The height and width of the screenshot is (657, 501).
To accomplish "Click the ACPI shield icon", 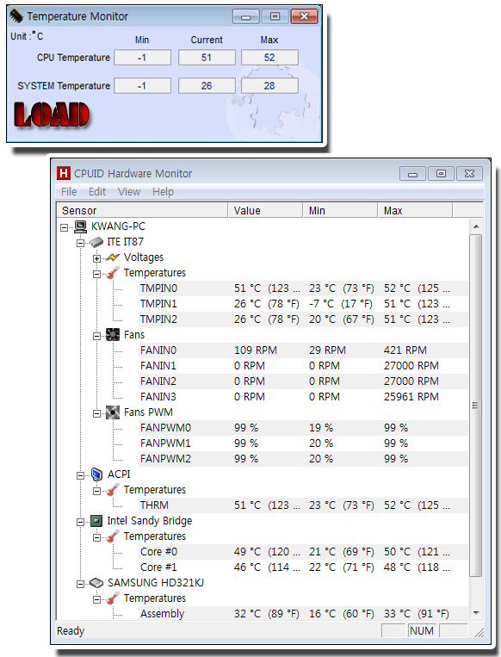I will click(96, 474).
